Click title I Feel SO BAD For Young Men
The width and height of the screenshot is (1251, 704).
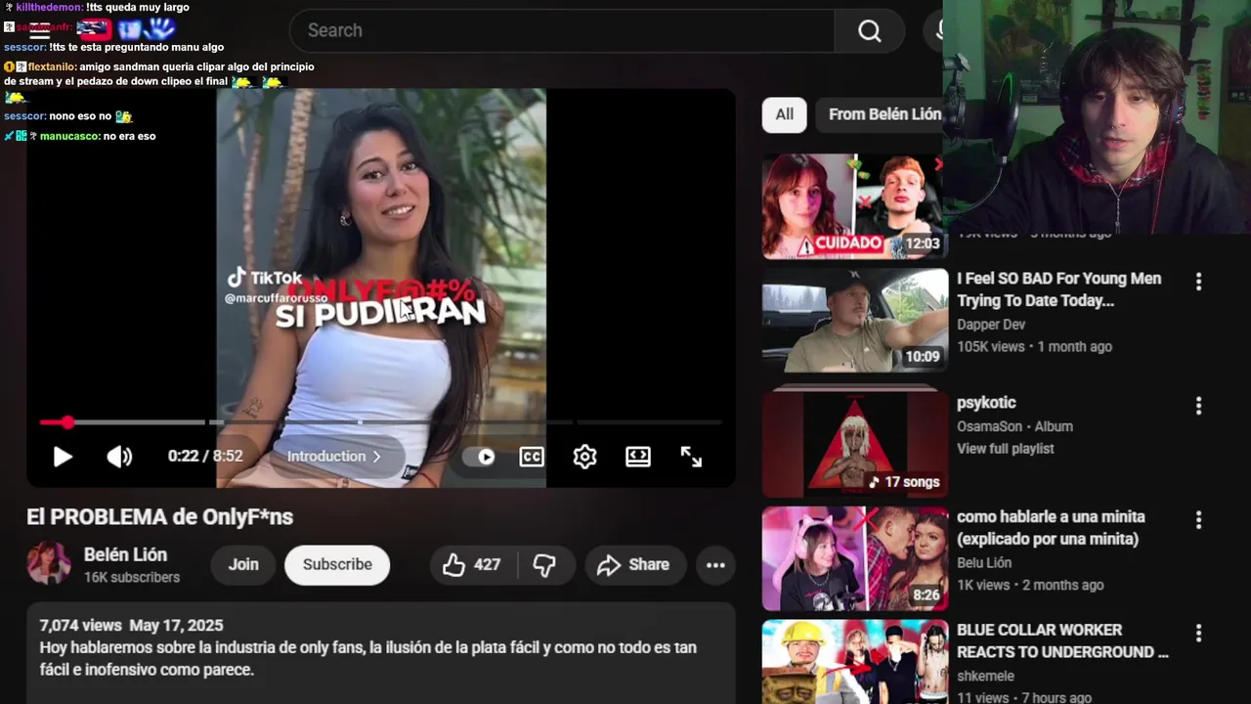pyautogui.click(x=1058, y=289)
